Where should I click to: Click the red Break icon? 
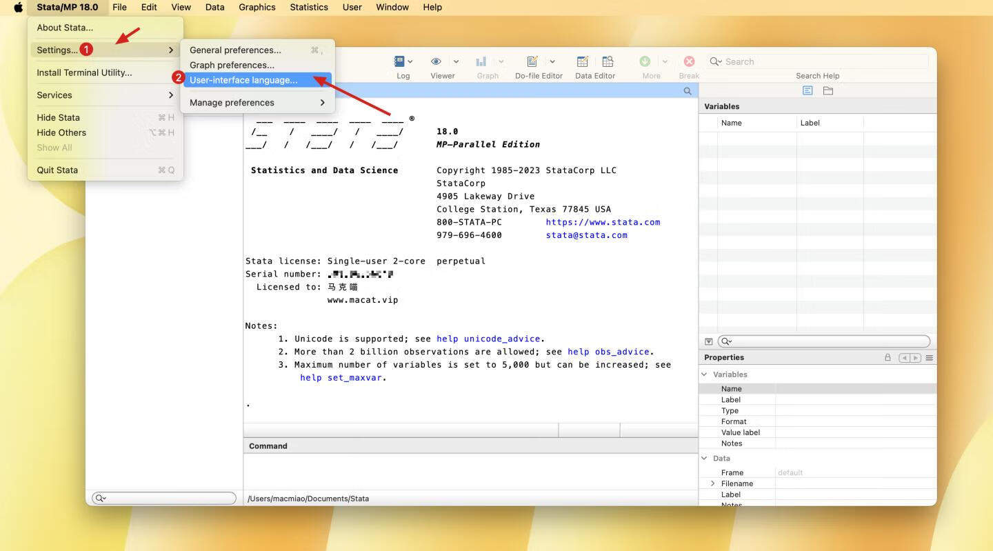689,61
